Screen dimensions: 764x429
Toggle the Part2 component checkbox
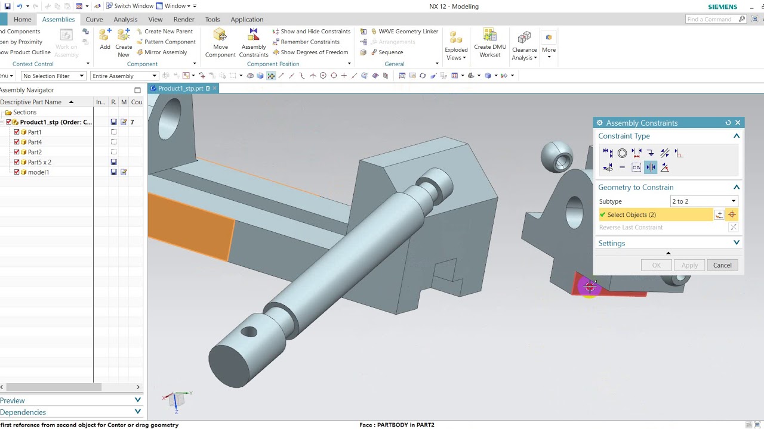[17, 152]
